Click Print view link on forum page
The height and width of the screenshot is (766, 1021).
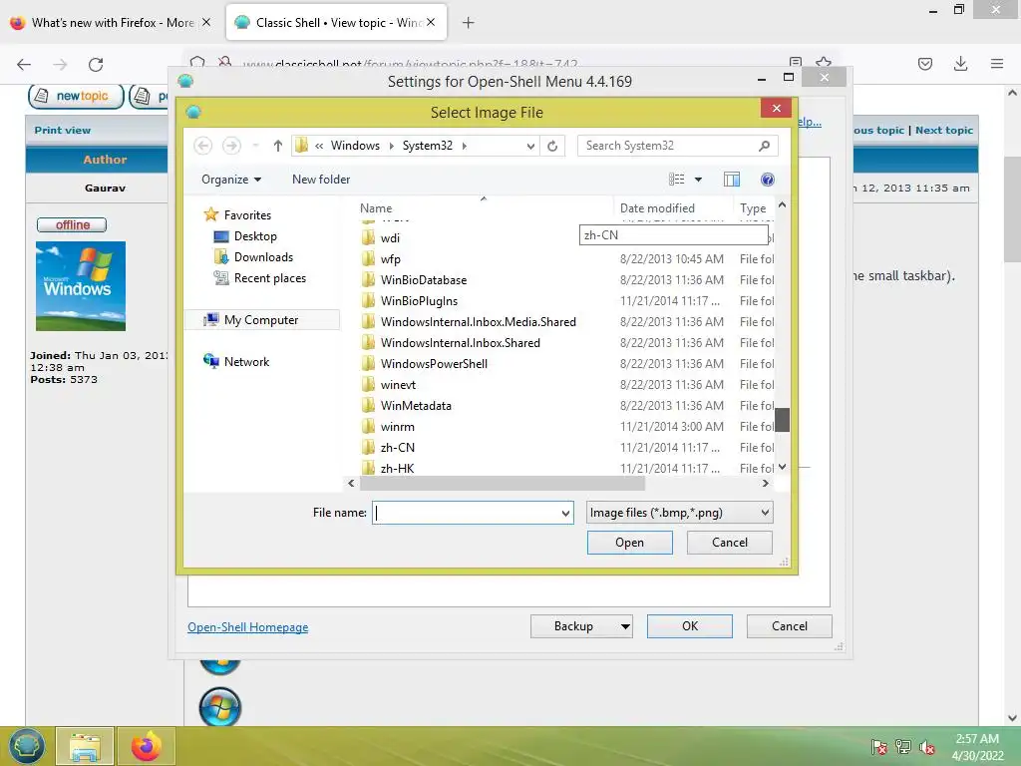[63, 131]
